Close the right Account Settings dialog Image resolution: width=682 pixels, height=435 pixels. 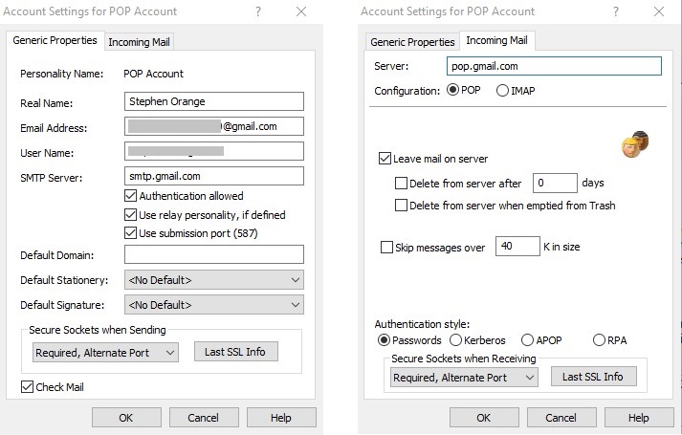click(x=659, y=11)
